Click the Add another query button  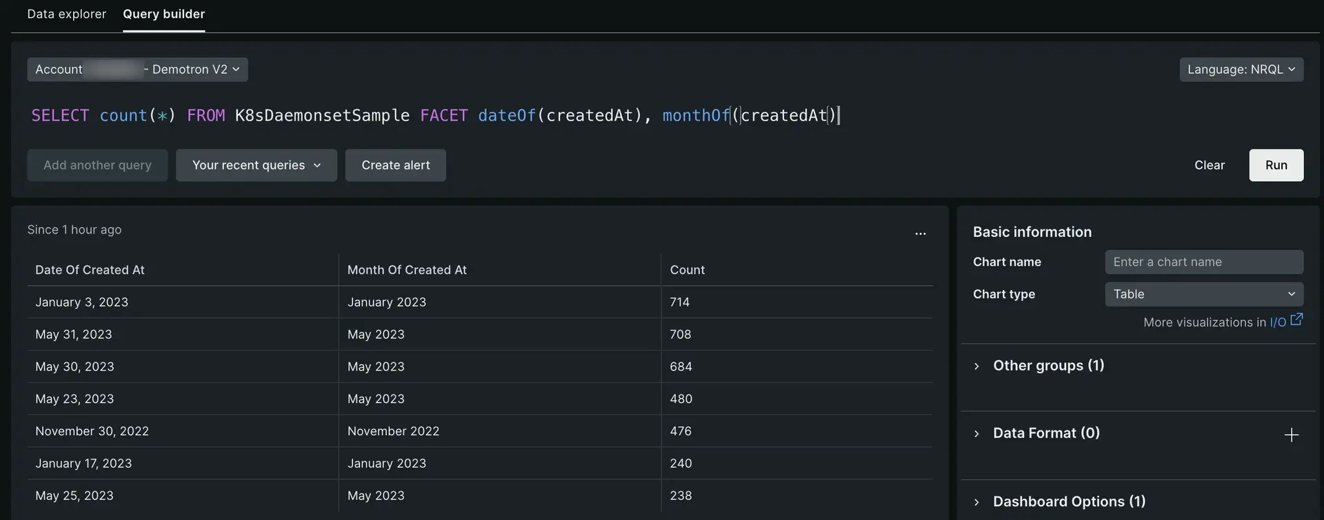coord(97,165)
